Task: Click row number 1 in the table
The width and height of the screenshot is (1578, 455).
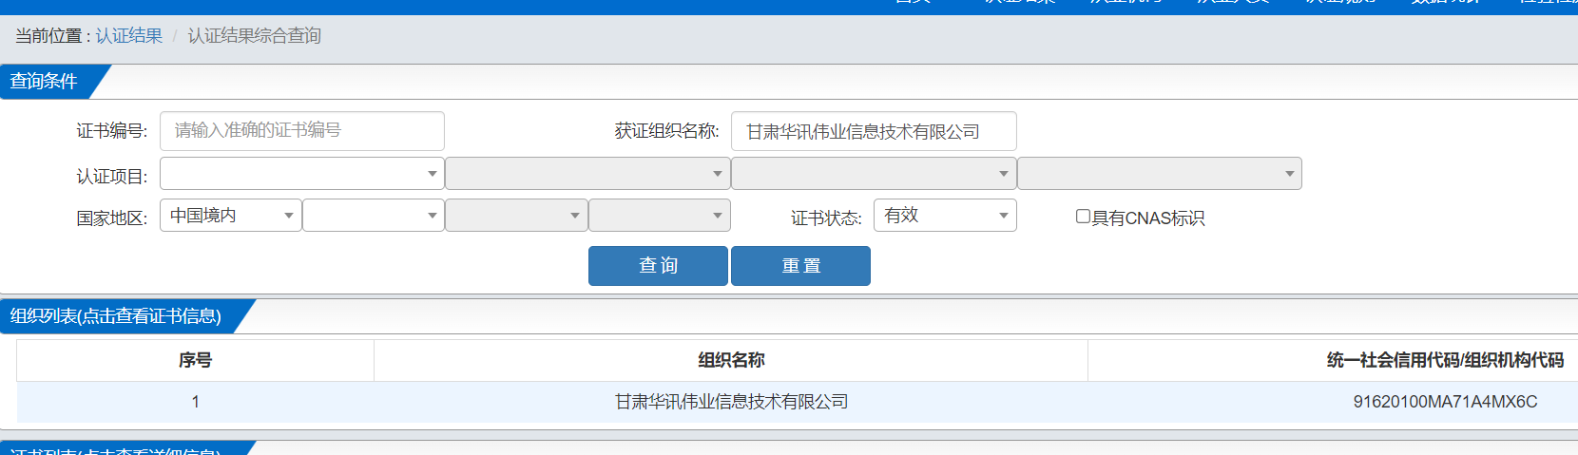Action: coord(195,402)
